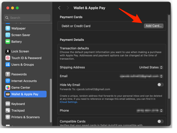
Task: Click the Printers & Scanners icon
Action: coord(8,117)
